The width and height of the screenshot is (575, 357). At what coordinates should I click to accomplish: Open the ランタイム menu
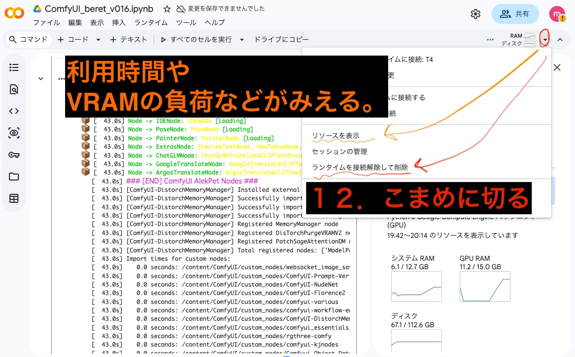tap(151, 23)
